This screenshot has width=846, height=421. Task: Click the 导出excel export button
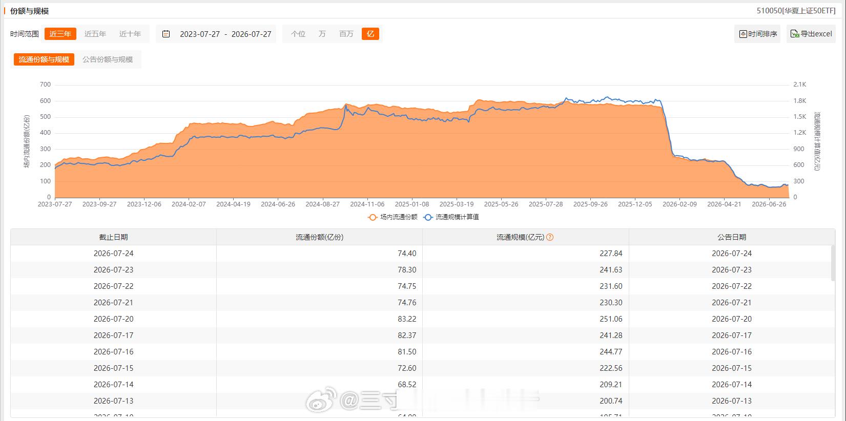point(811,34)
